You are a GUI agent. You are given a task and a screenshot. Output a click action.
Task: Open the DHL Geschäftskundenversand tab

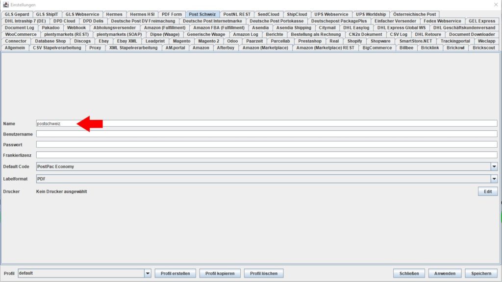pos(464,28)
